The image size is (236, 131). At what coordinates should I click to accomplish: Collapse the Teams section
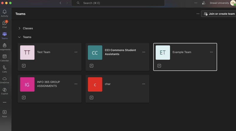tap(19, 37)
